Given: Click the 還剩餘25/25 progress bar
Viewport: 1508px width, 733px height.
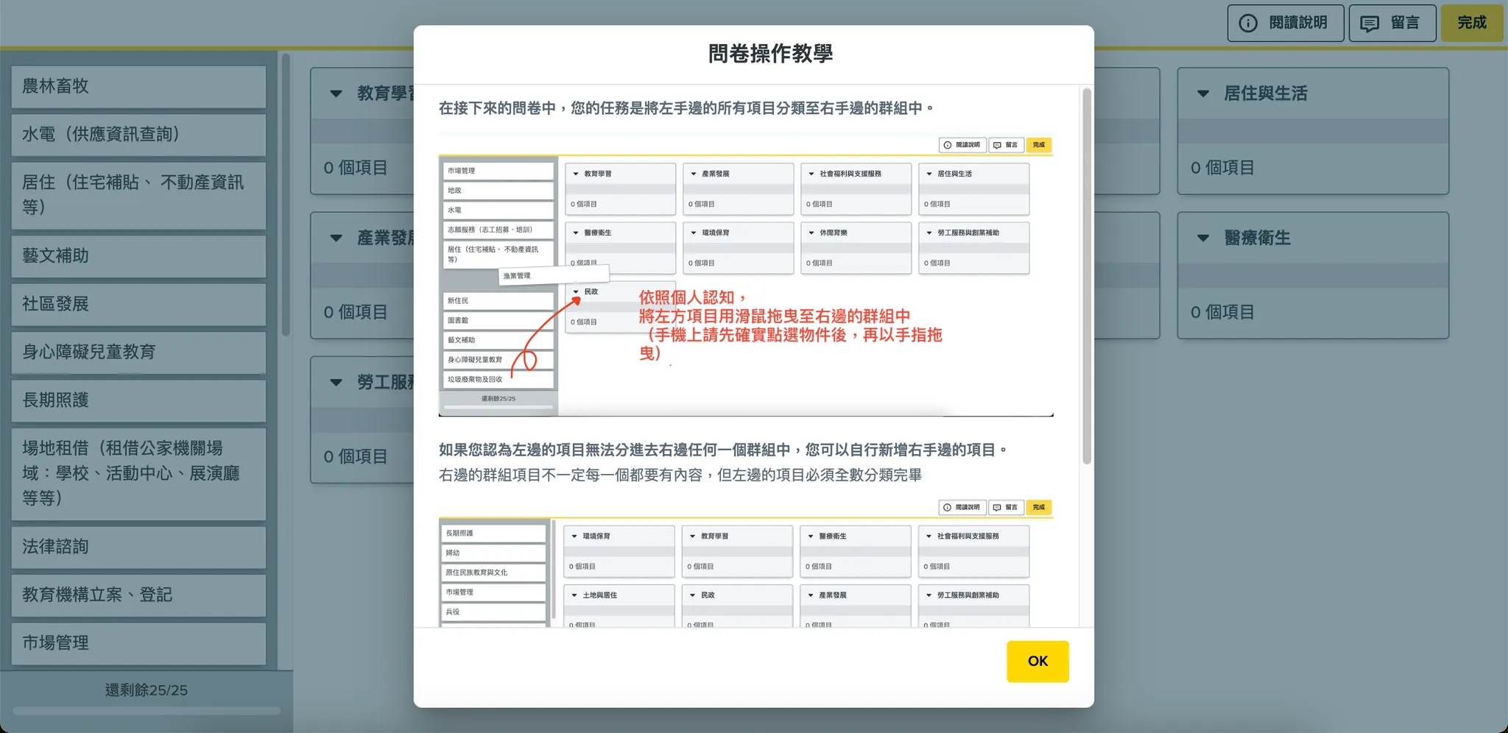Looking at the screenshot, I should 147,711.
